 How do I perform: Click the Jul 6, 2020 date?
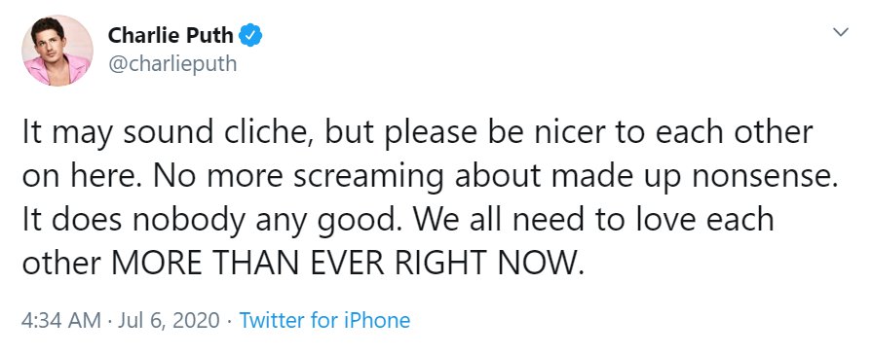(169, 321)
